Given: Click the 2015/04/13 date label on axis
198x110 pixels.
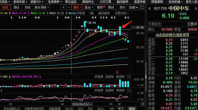Looking at the screenshot, I should click(82, 104).
